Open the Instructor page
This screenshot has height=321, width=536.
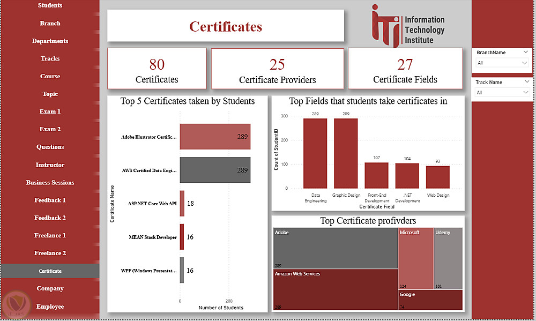pos(50,165)
